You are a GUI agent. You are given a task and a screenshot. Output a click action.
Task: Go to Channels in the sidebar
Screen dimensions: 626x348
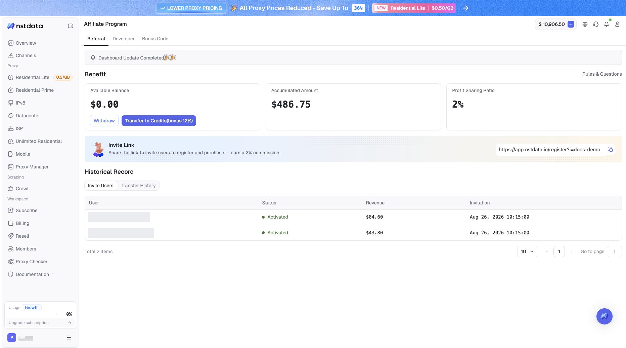point(40,55)
